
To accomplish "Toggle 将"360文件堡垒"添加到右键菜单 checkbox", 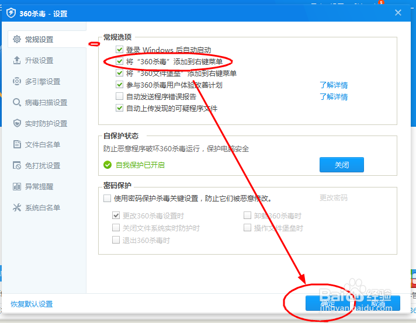I will pyautogui.click(x=119, y=73).
